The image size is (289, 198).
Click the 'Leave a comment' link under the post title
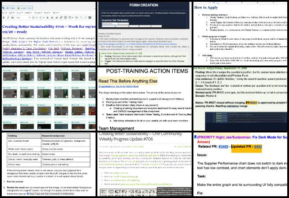(184, 147)
